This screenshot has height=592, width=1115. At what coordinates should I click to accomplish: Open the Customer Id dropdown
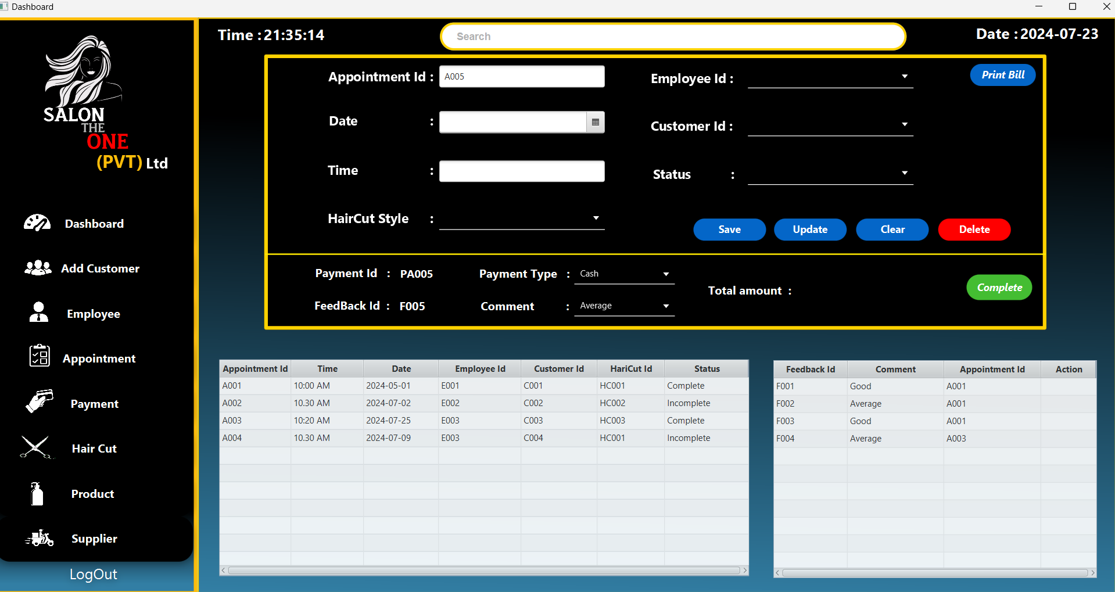(x=904, y=124)
